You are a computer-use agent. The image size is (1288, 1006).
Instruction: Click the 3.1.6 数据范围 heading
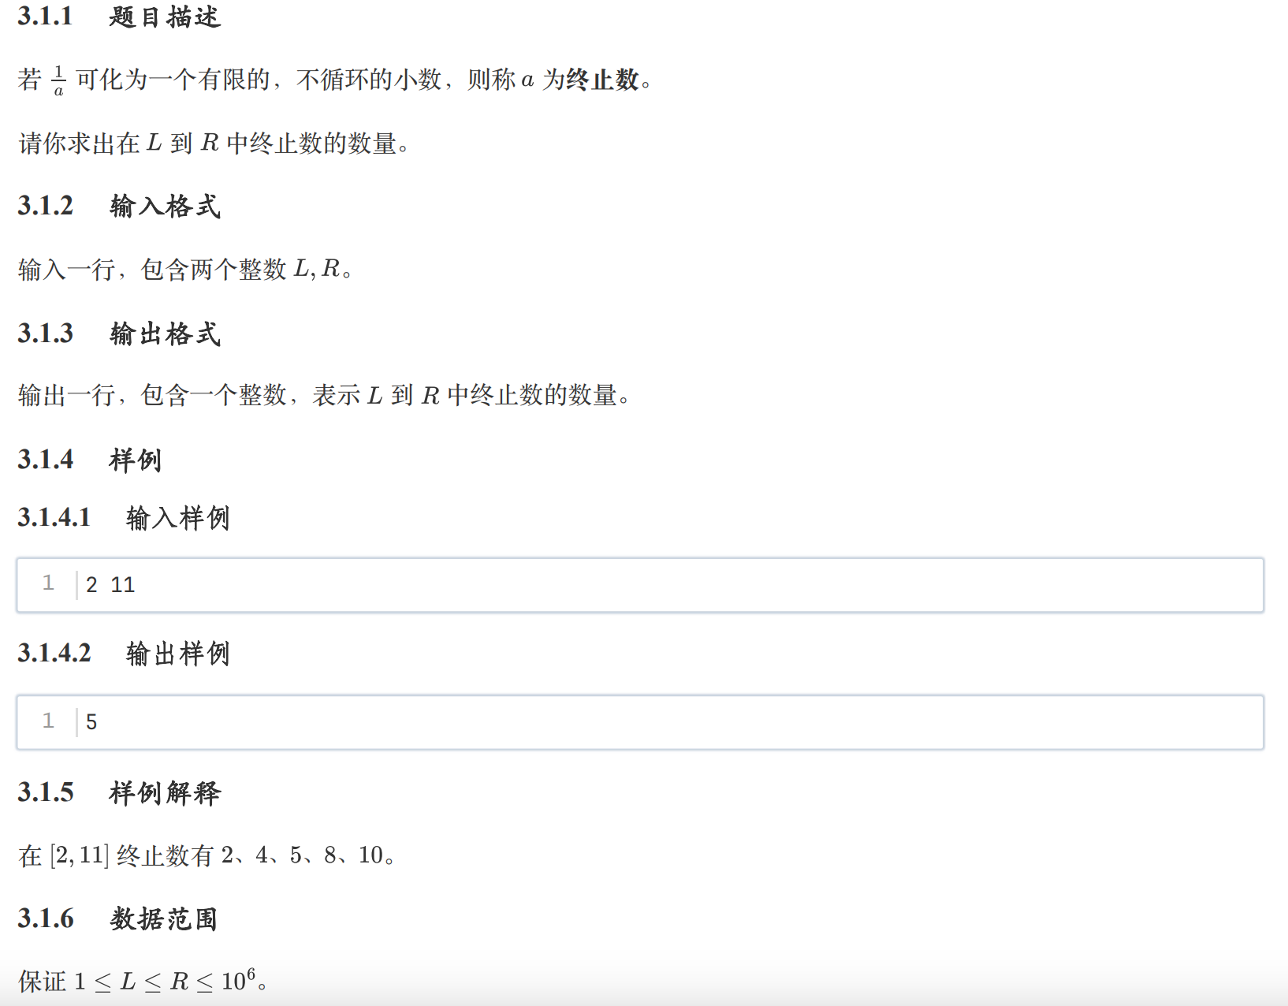[x=117, y=918]
